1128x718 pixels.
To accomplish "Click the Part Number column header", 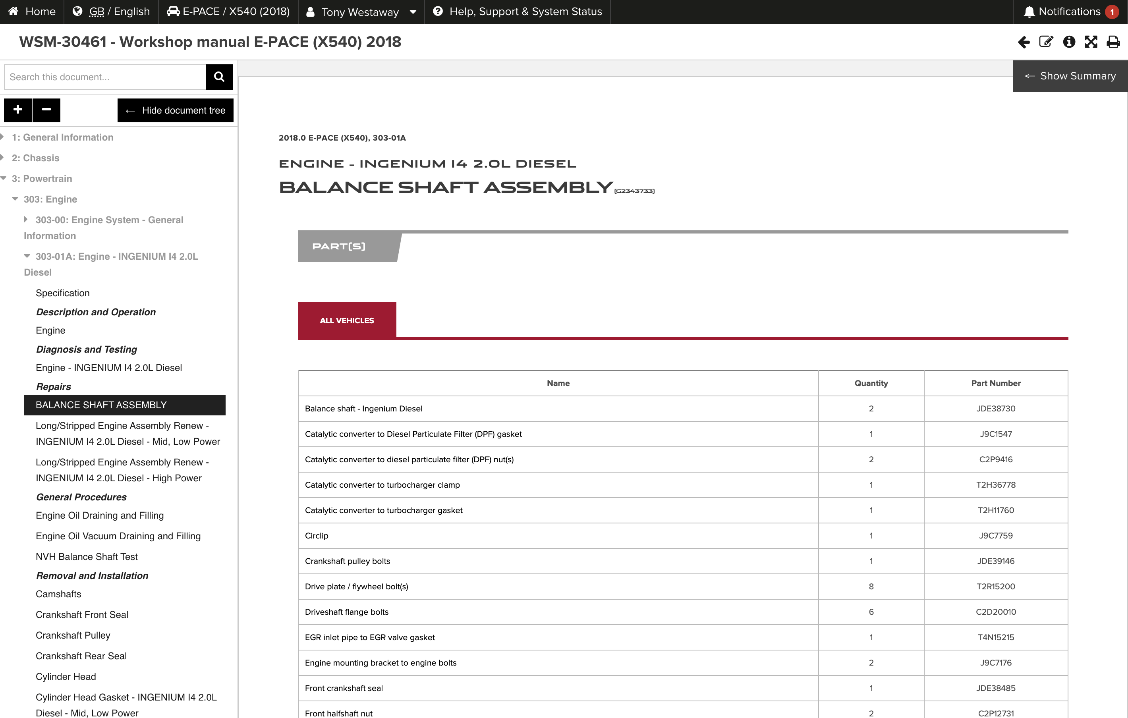I will 996,383.
